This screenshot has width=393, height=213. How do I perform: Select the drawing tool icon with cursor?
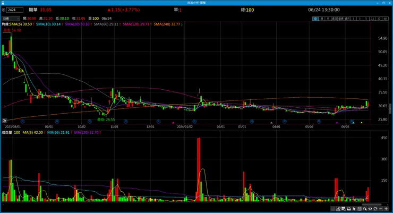point(365,209)
